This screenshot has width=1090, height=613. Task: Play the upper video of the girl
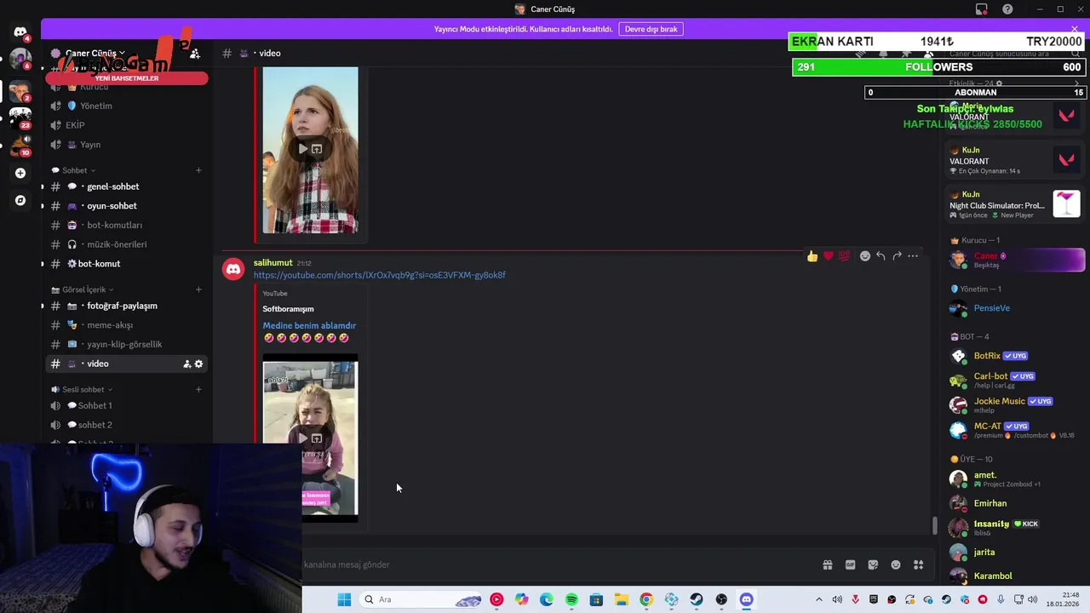[302, 149]
